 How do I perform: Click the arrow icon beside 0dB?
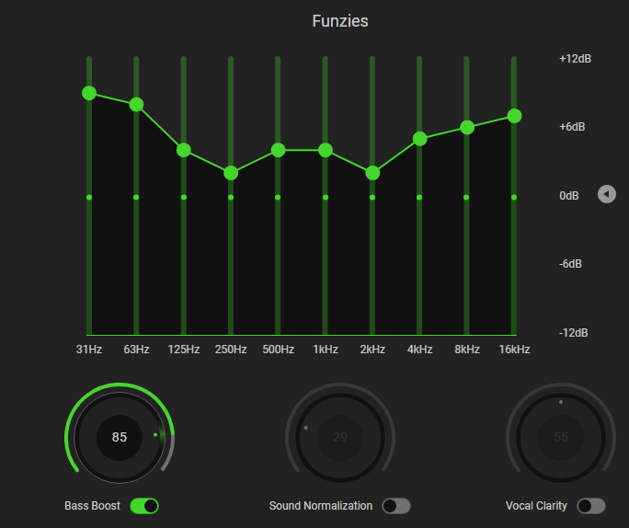[x=606, y=194]
